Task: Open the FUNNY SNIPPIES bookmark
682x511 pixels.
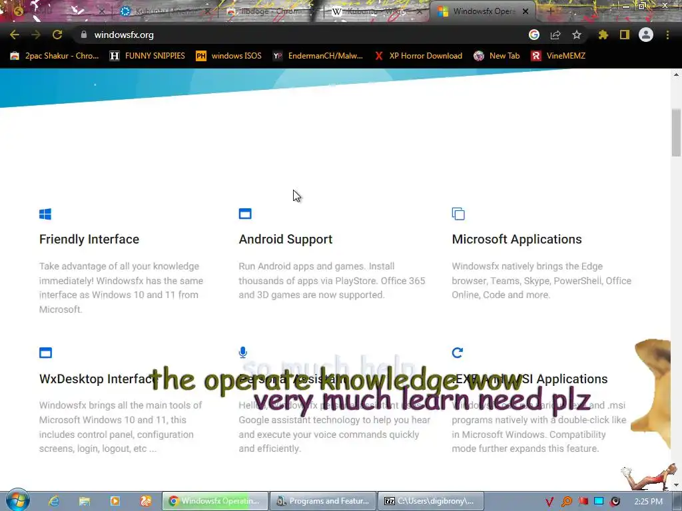Action: click(147, 56)
